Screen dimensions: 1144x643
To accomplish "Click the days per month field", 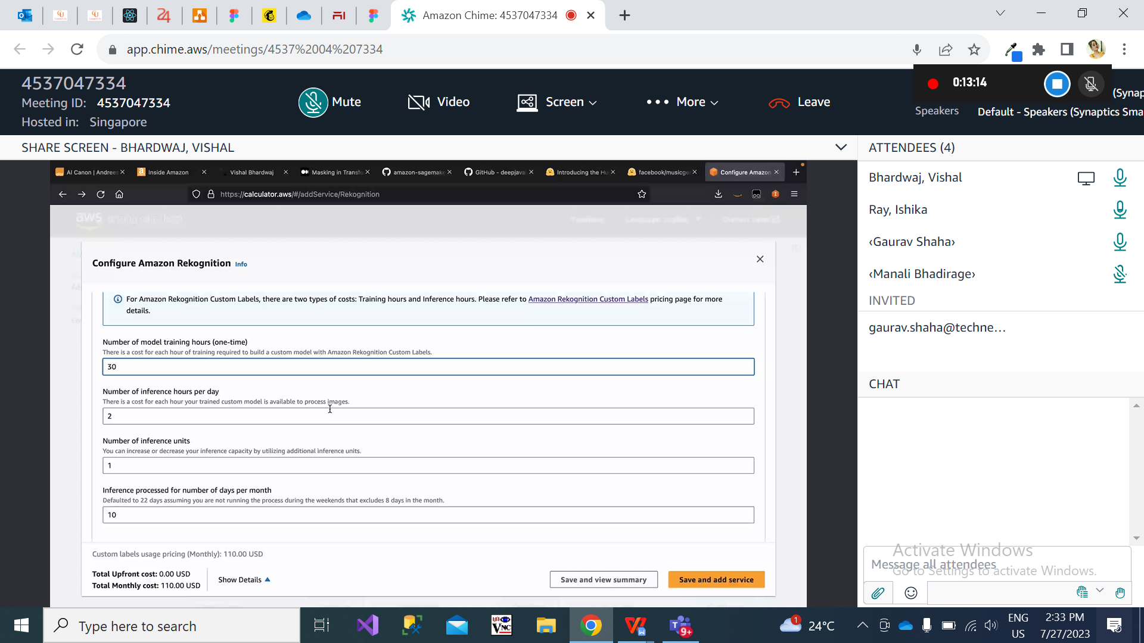I will point(428,515).
